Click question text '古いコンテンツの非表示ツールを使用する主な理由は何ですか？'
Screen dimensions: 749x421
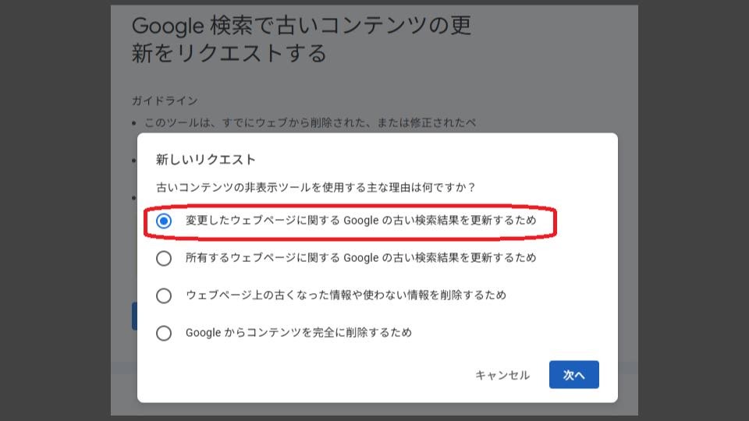316,187
